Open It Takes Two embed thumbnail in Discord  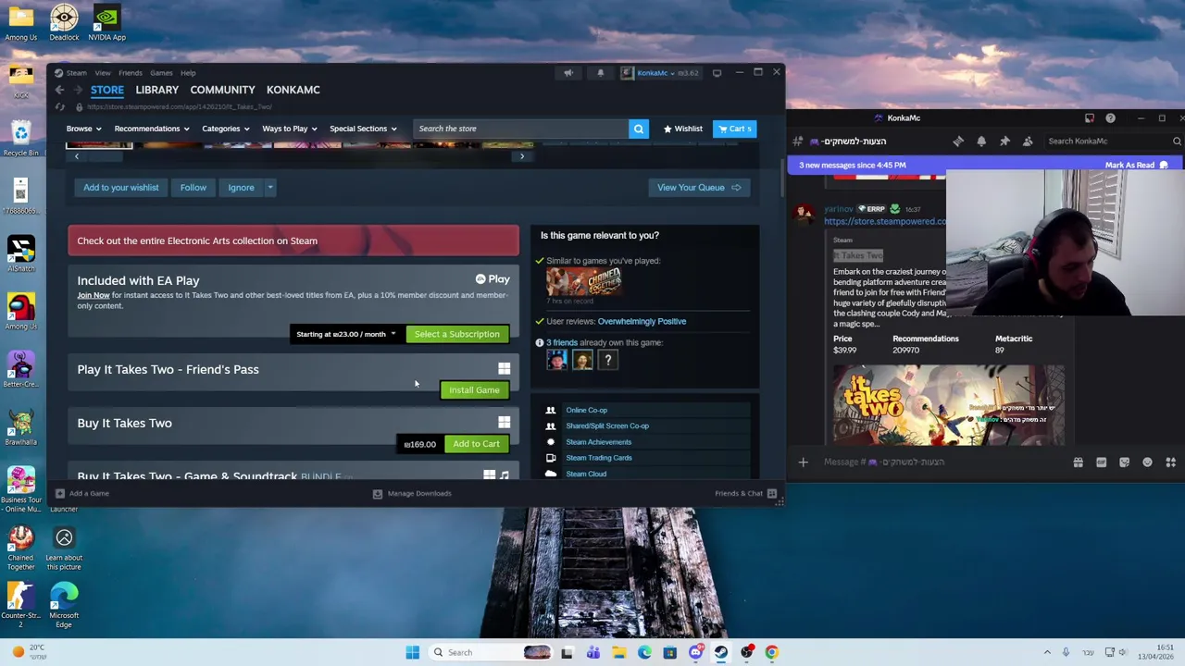948,405
